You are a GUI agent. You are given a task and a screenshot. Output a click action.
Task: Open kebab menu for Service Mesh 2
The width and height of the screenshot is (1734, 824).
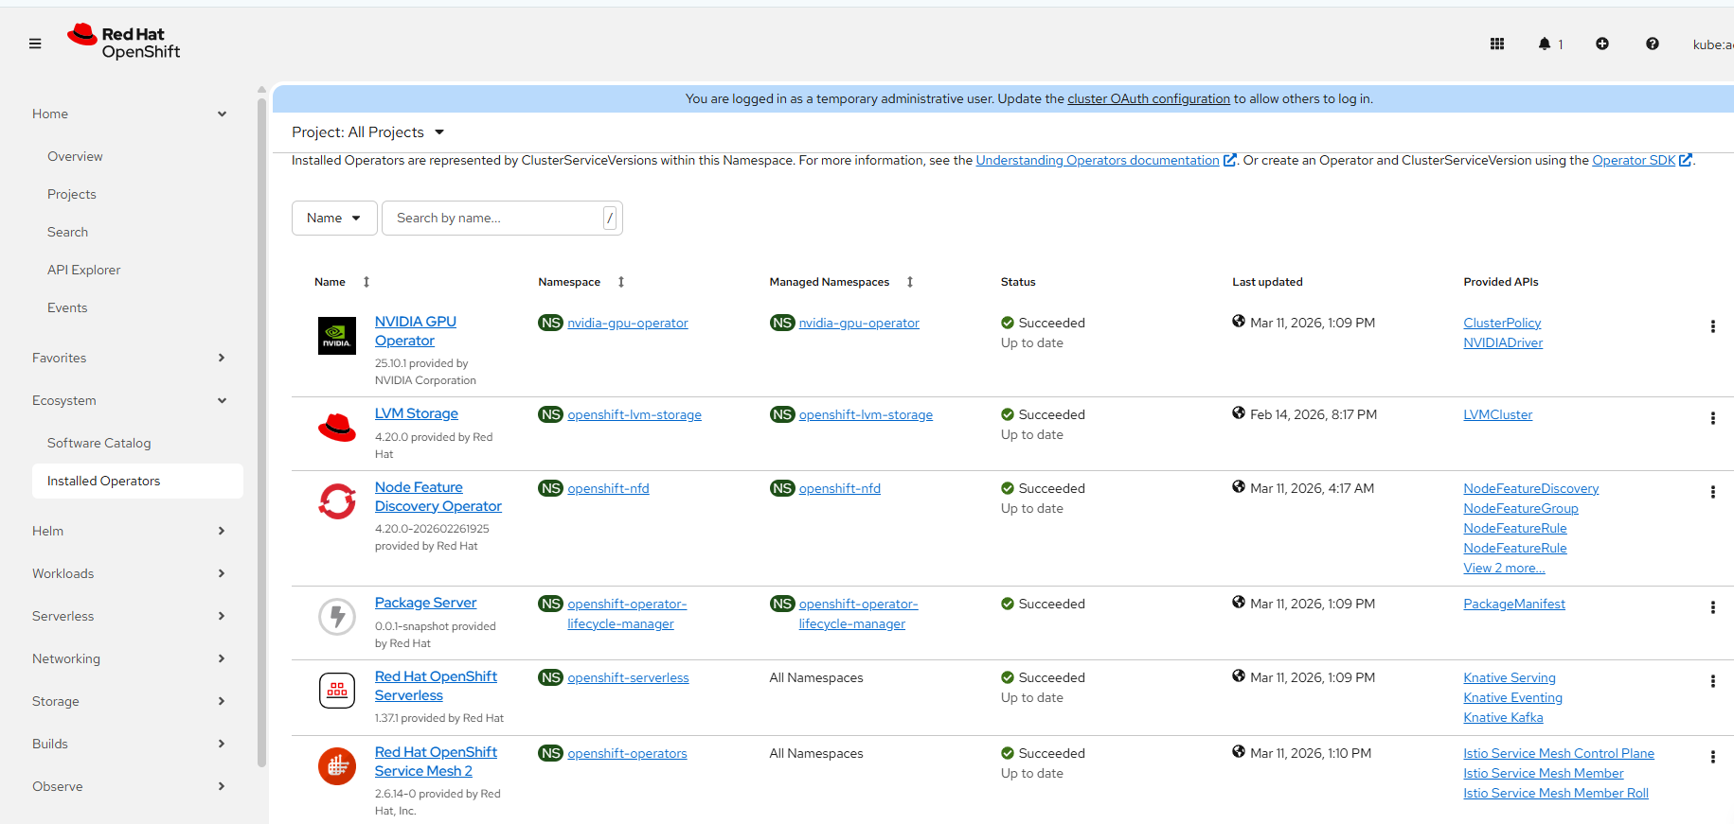point(1712,757)
